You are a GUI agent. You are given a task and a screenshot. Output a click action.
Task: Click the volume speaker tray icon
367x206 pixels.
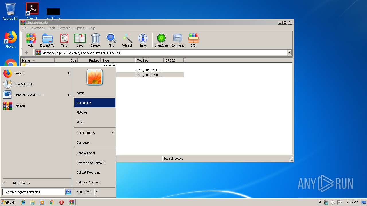[333, 202]
